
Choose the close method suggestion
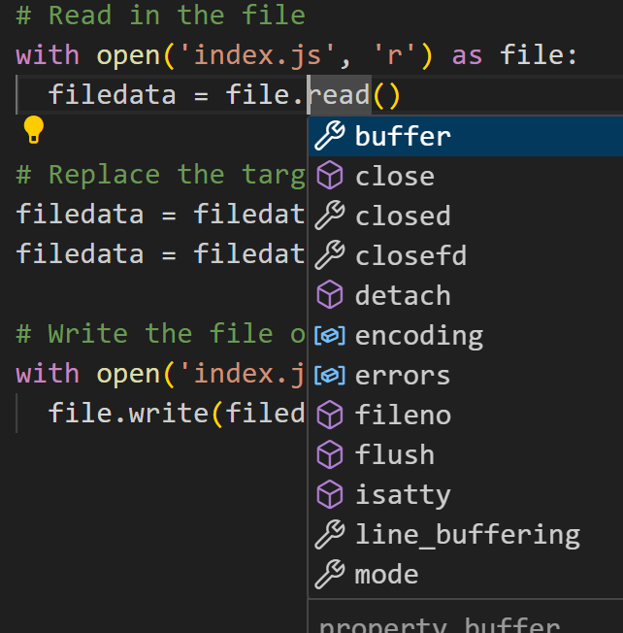click(466, 177)
